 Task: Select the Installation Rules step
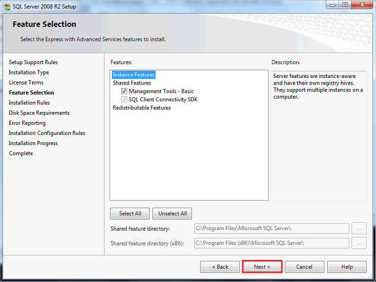(x=29, y=103)
